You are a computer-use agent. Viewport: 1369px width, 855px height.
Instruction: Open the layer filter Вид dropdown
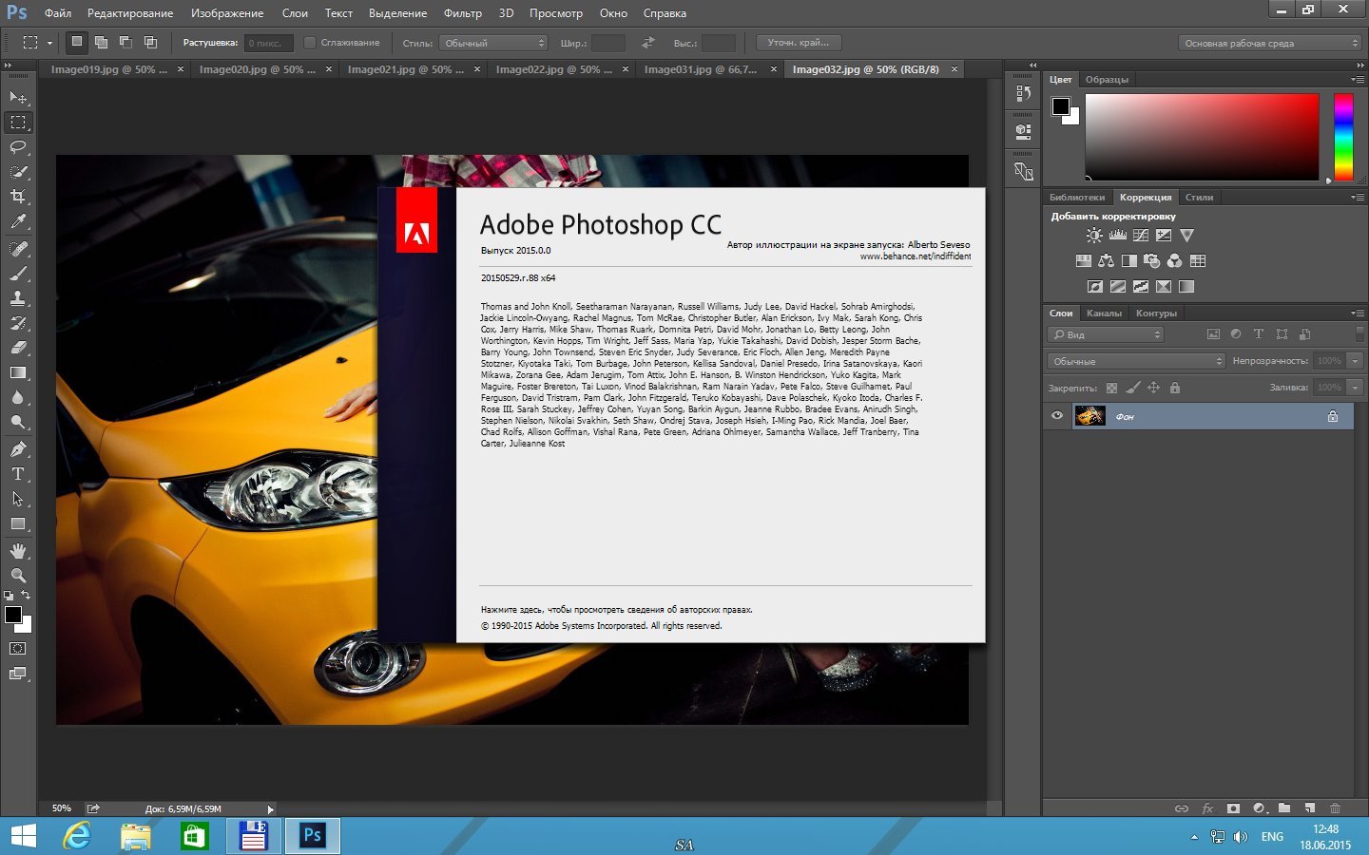pos(1106,334)
